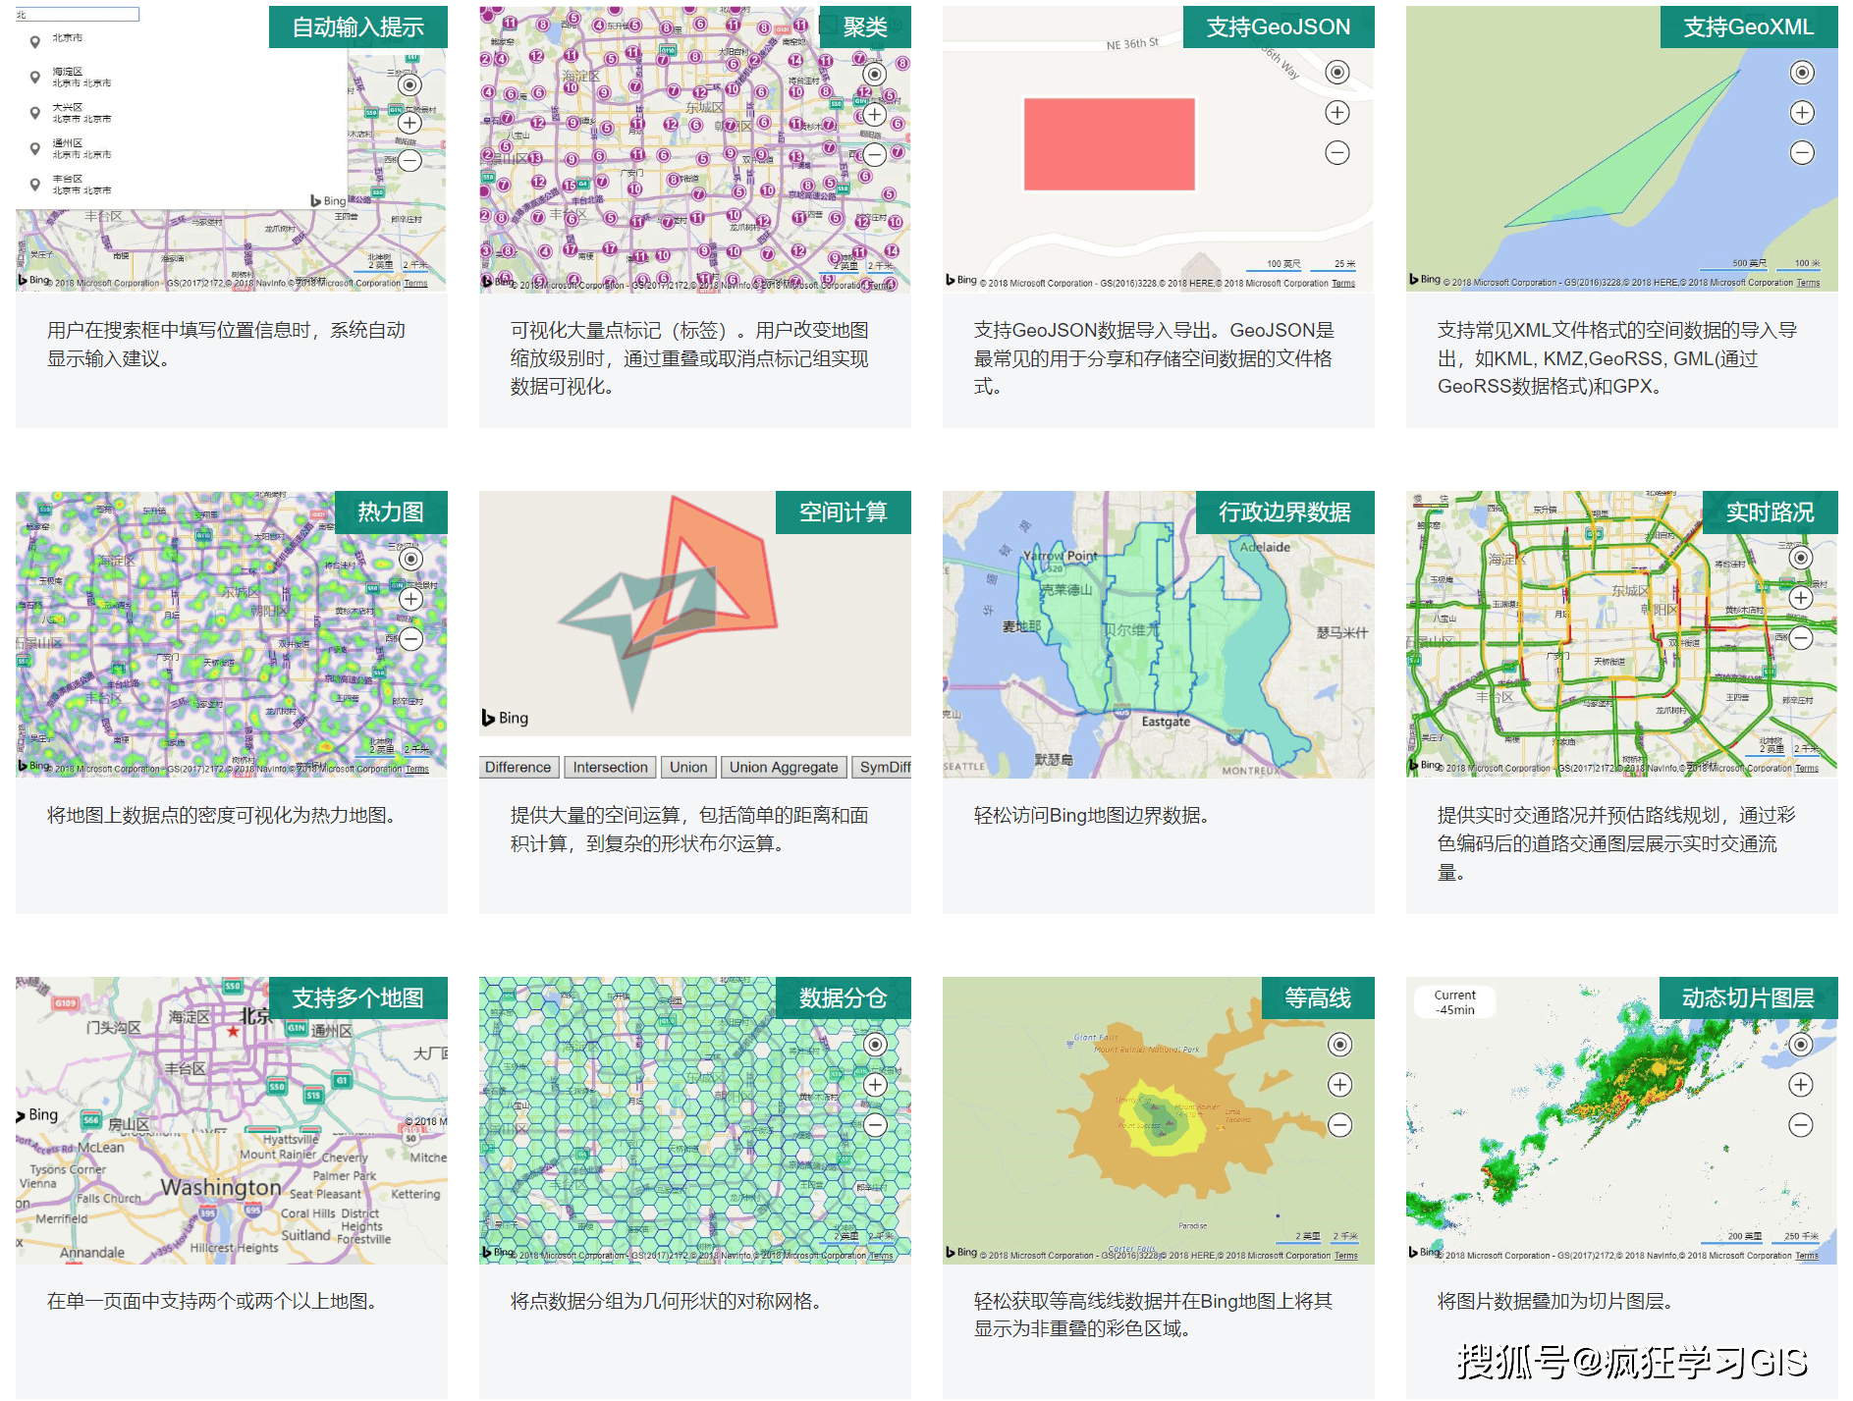The width and height of the screenshot is (1853, 1401).
Task: Zoom in on the 等高线 map
Action: [1338, 1085]
